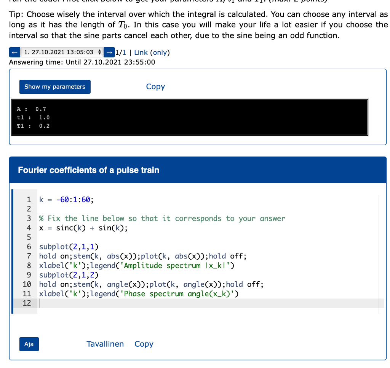The width and height of the screenshot is (390, 368).
Task: Click the right arrow navigation icon
Action: pyautogui.click(x=110, y=52)
